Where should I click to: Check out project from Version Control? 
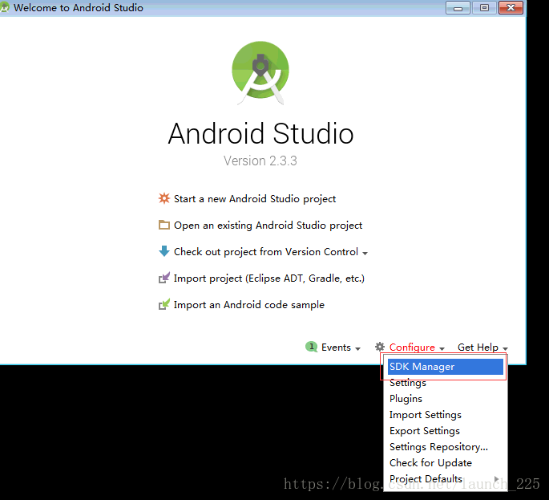(266, 252)
